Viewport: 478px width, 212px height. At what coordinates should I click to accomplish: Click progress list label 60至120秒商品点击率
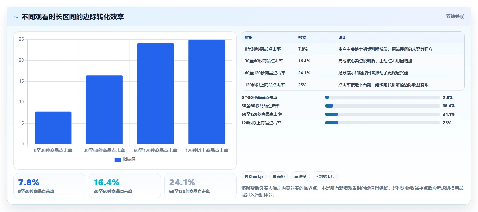(262, 114)
